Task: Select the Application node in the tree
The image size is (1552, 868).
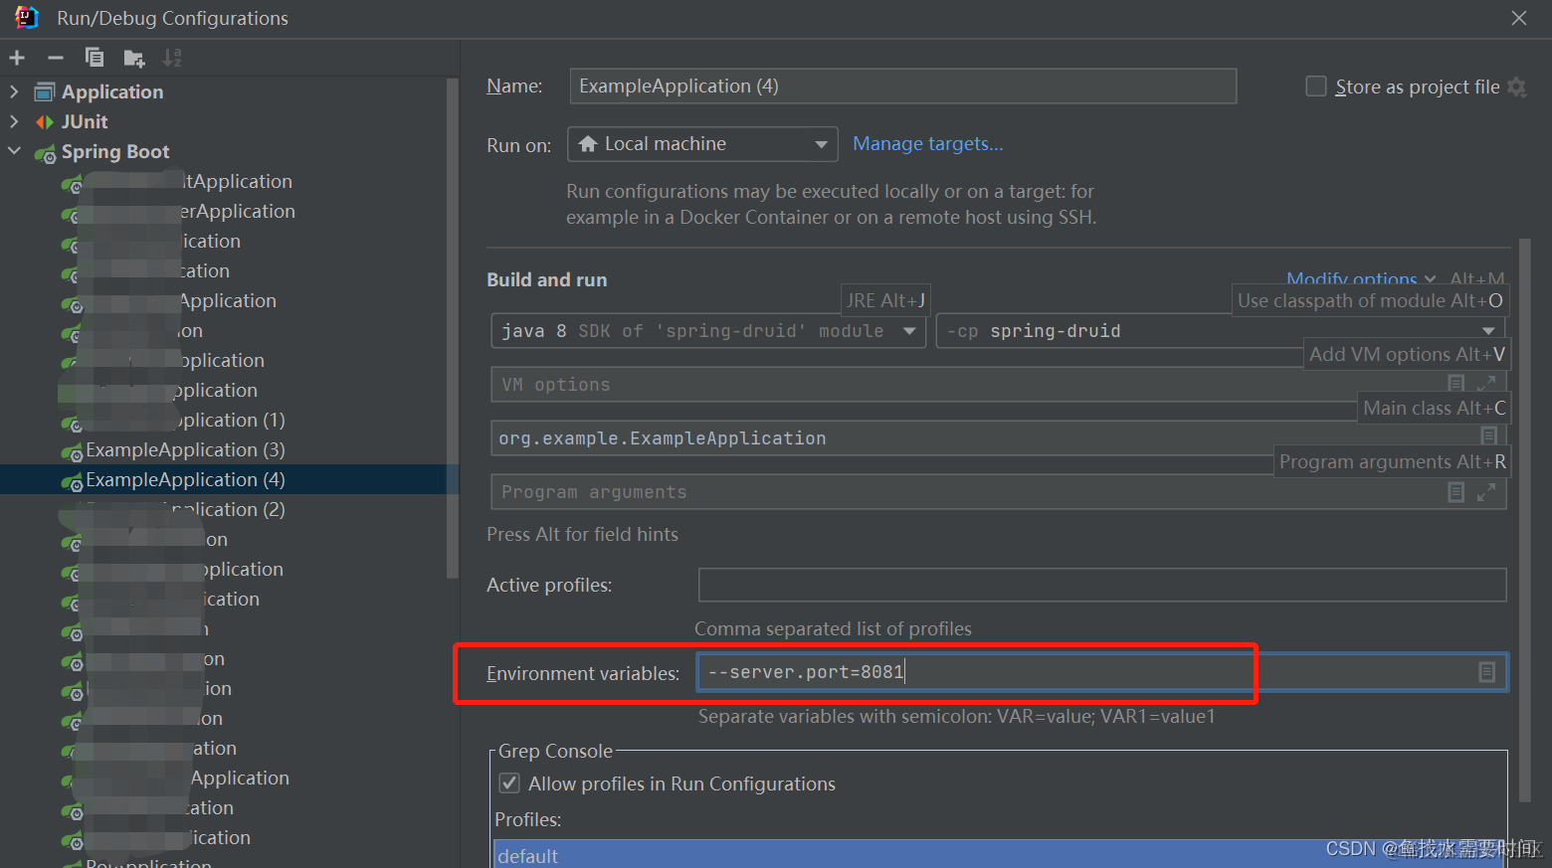Action: click(x=112, y=91)
